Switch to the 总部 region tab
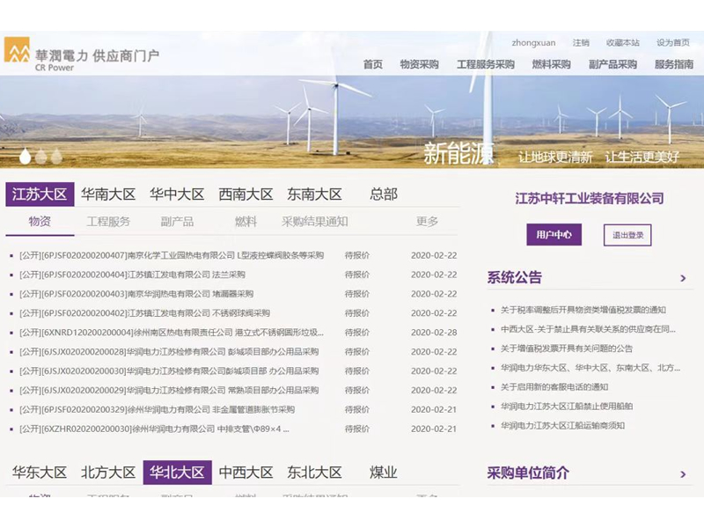704x528 pixels. 384,194
